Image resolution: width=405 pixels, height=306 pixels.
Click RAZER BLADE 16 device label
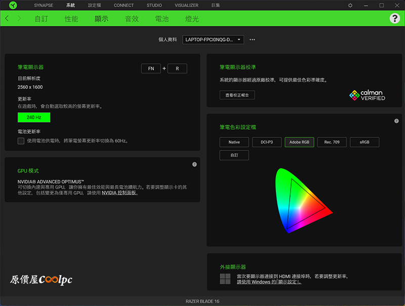pos(202,301)
